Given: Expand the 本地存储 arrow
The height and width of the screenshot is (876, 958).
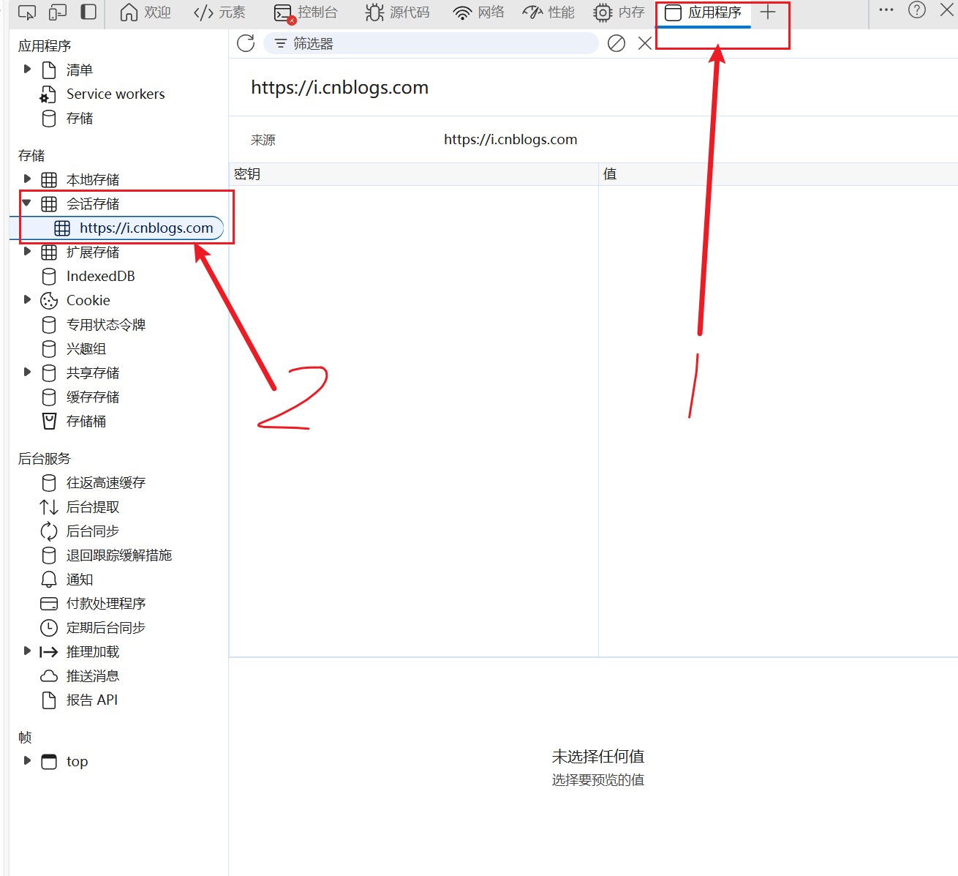Looking at the screenshot, I should click(27, 179).
